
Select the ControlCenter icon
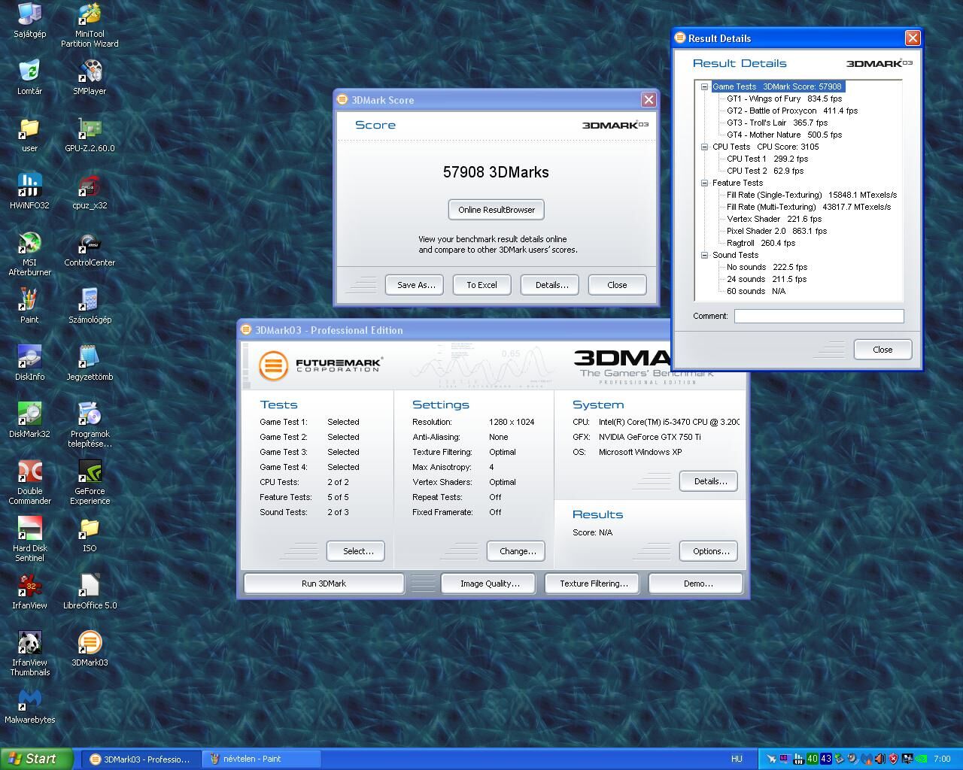[90, 249]
